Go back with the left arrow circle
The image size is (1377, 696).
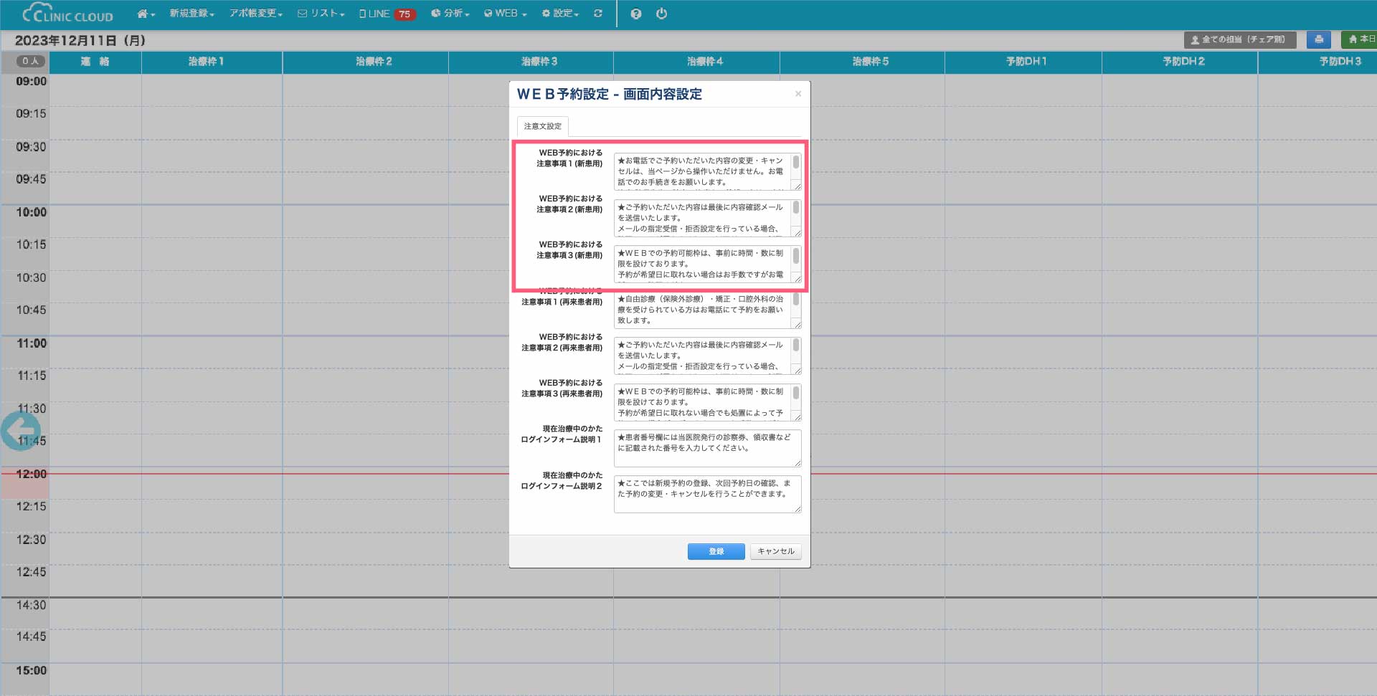tap(20, 431)
